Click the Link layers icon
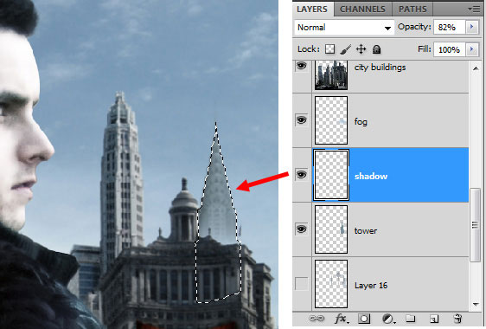 point(317,319)
